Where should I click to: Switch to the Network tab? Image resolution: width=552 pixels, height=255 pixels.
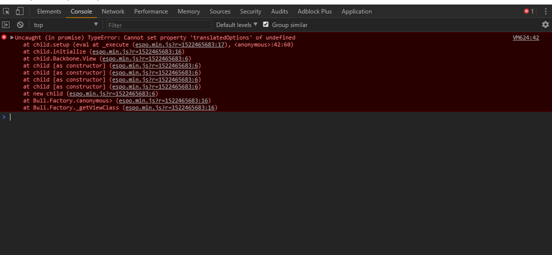coord(113,11)
